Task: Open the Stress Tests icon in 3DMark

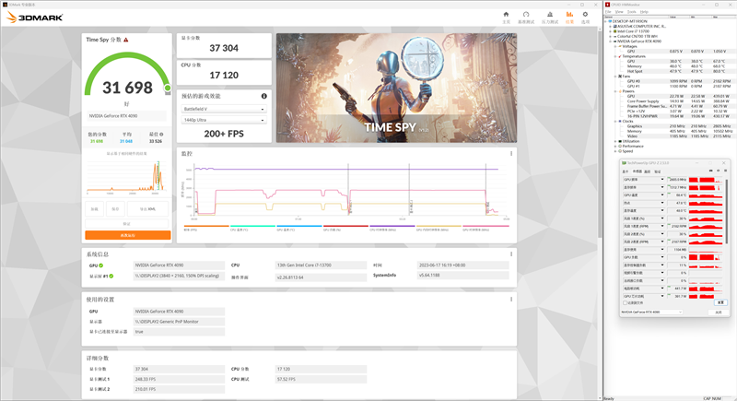Action: [549, 17]
